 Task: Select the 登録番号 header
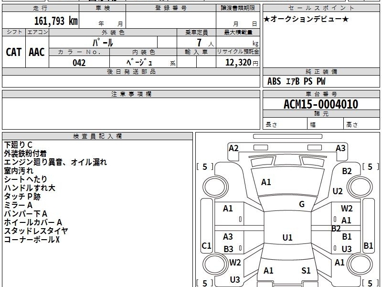click(x=171, y=8)
